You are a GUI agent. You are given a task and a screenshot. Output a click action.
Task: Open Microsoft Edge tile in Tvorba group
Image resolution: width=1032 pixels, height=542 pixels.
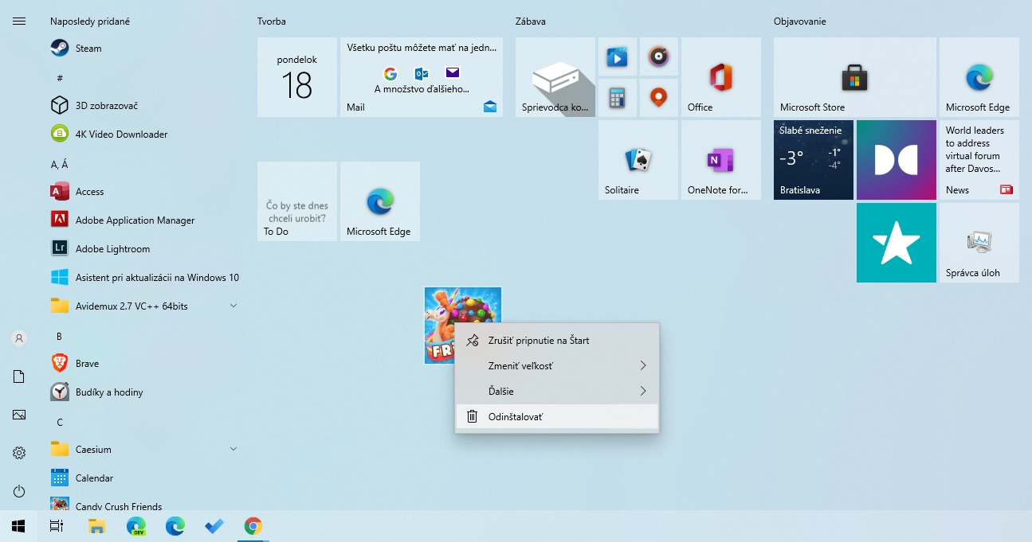[x=380, y=201]
